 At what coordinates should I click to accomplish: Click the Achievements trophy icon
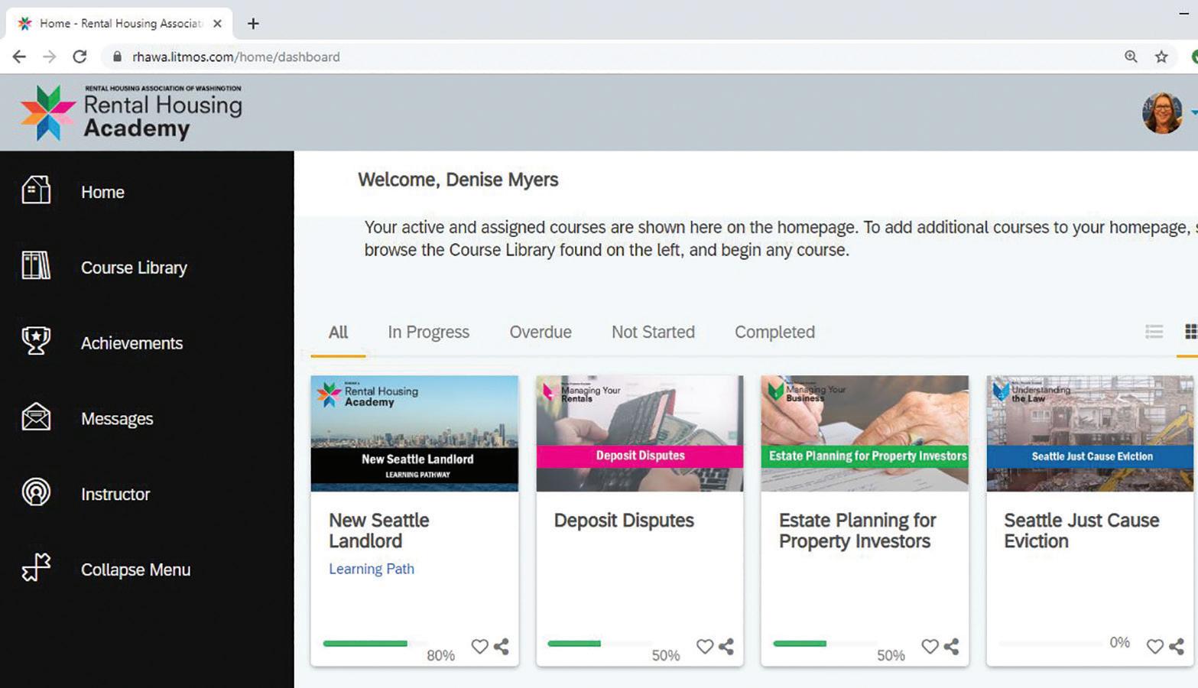(x=36, y=341)
